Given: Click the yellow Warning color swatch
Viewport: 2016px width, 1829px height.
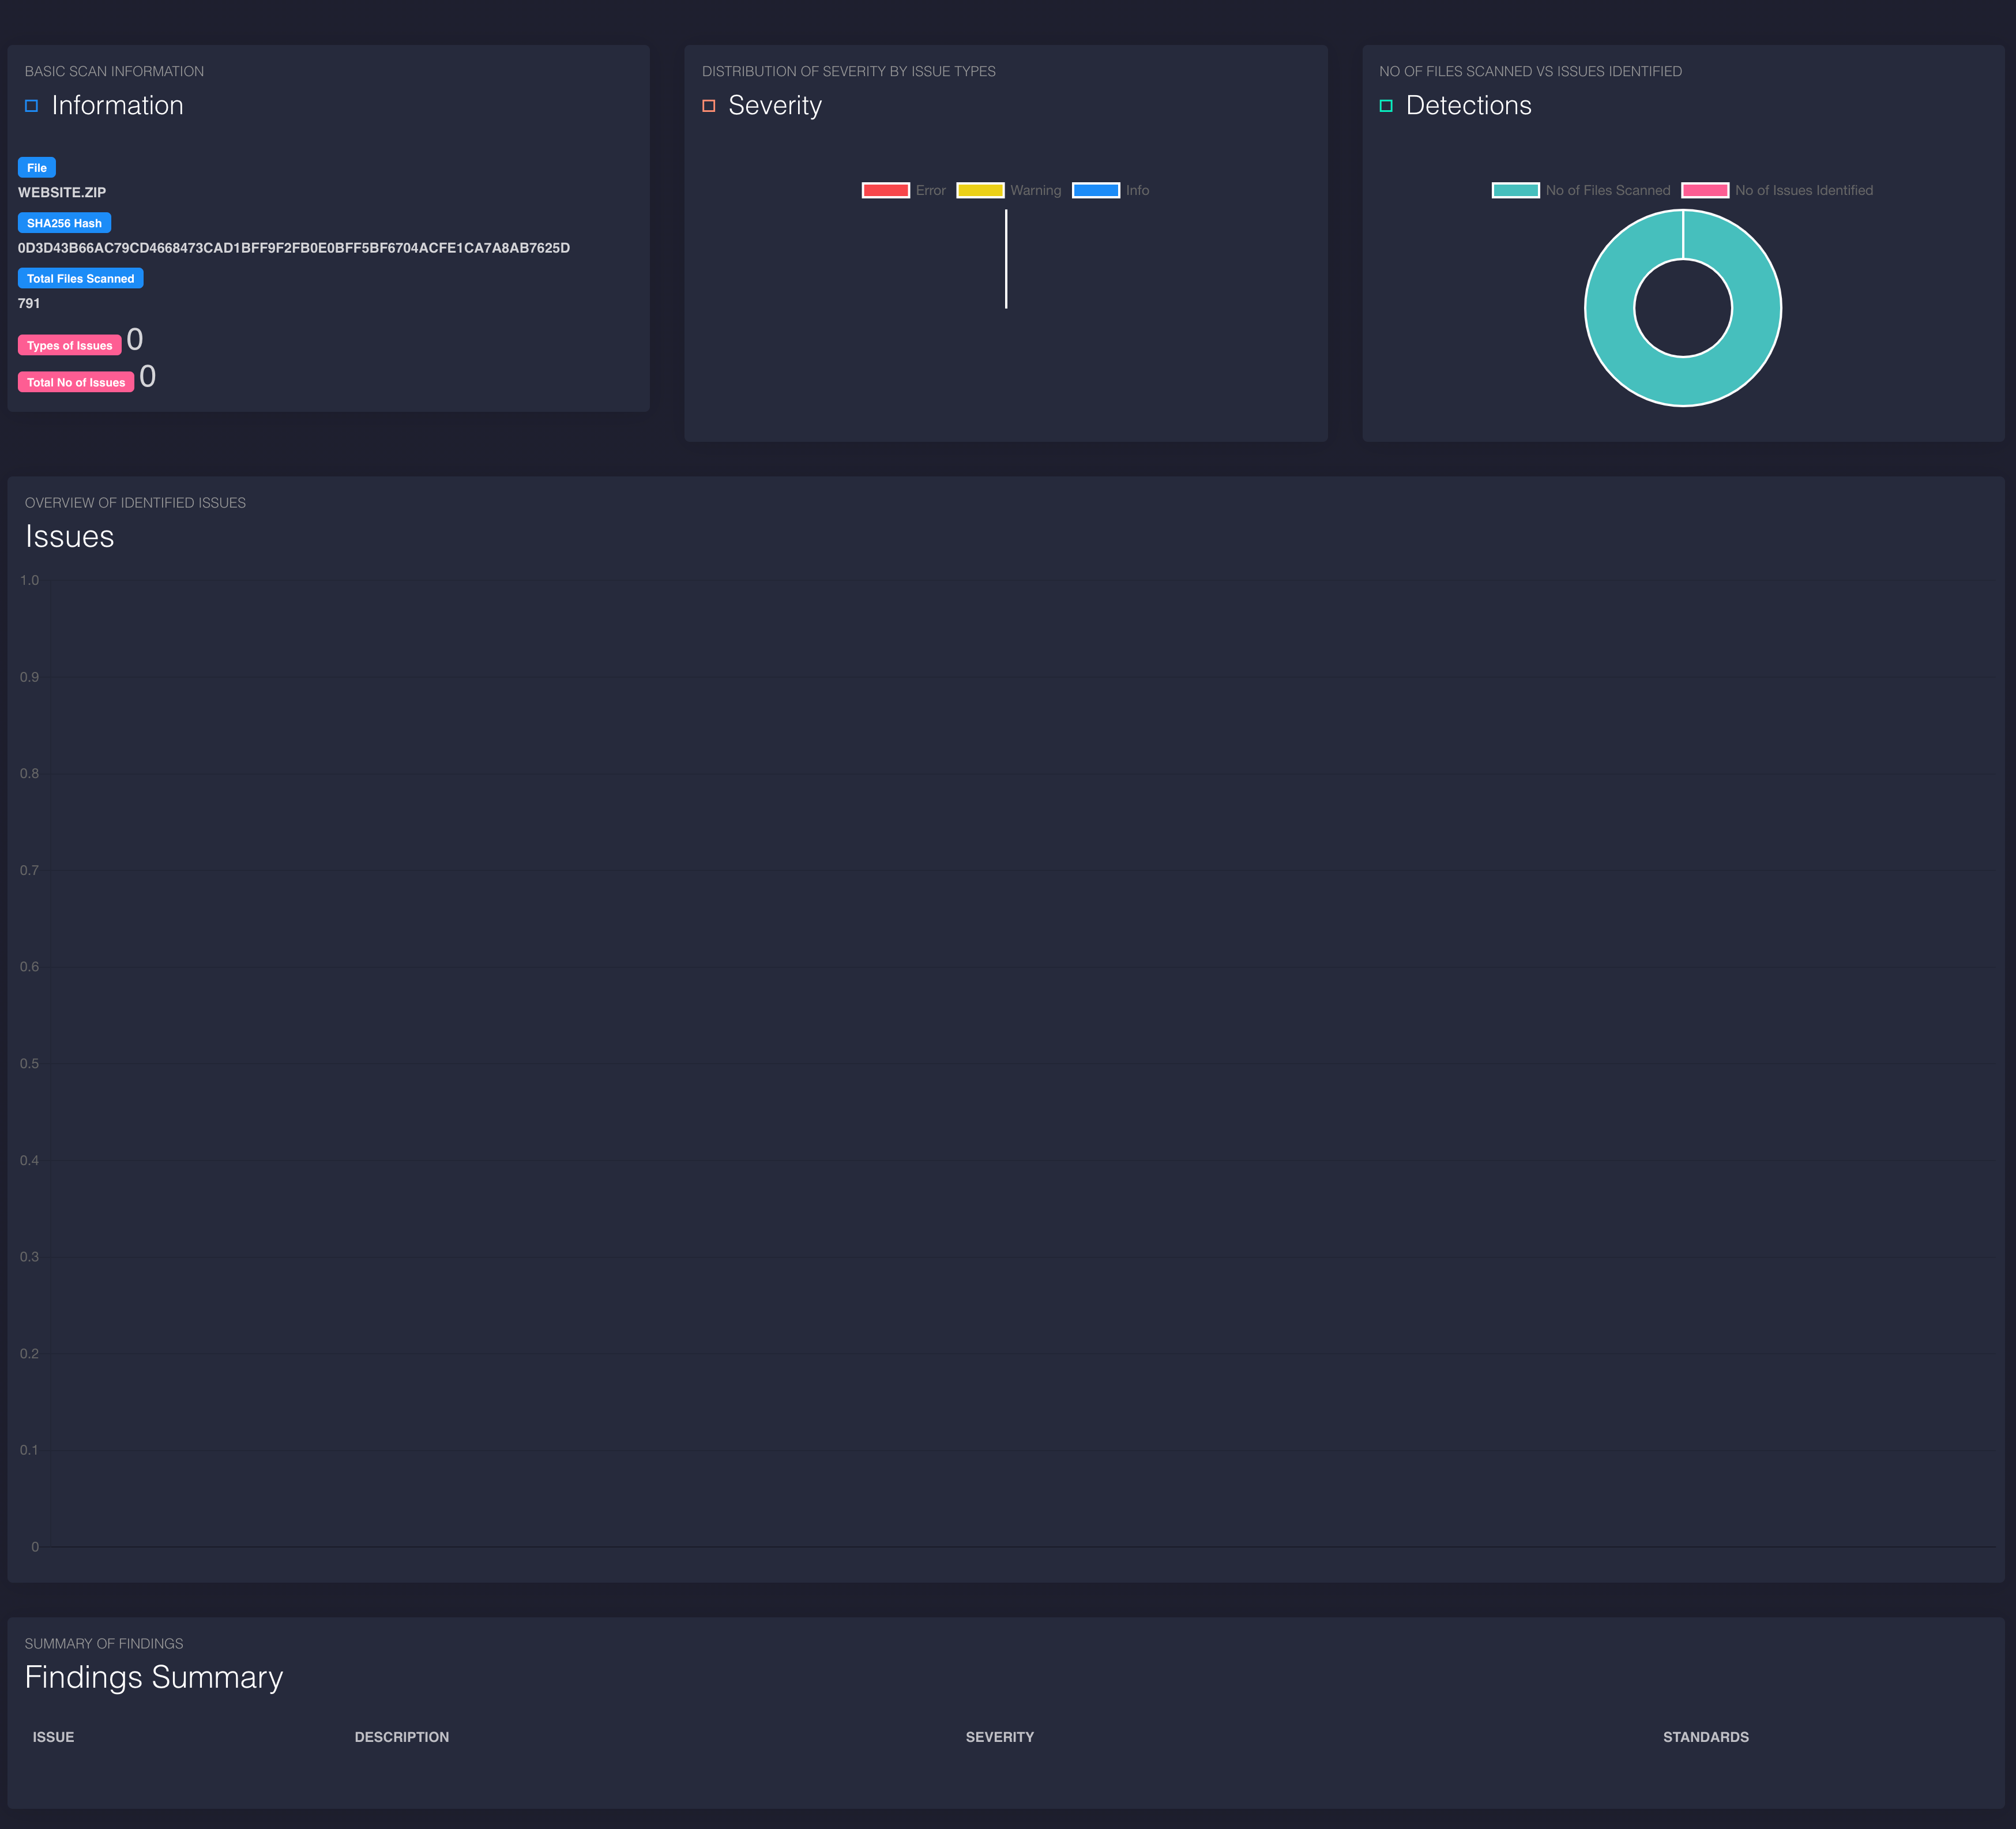Looking at the screenshot, I should 980,191.
